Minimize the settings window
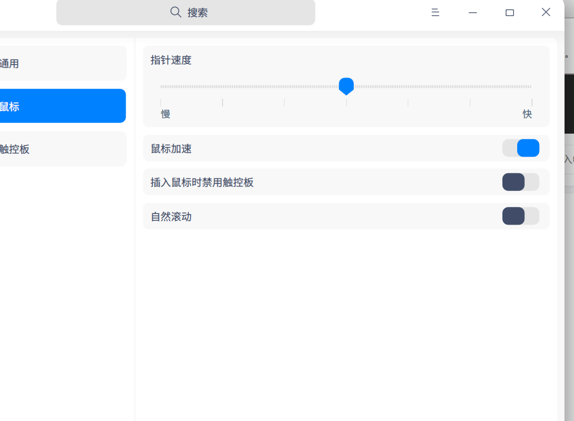Screen dimensions: 574x421 click(472, 12)
